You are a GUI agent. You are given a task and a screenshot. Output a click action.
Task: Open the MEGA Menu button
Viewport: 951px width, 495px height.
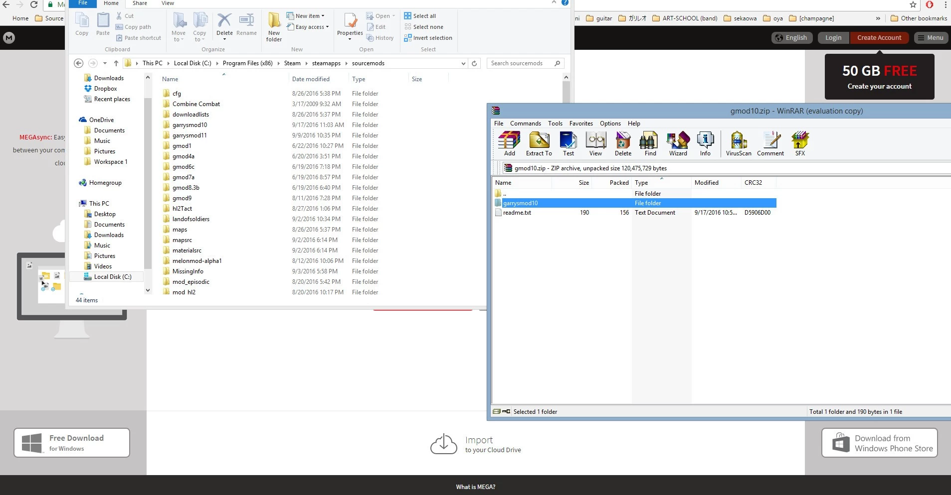(x=931, y=38)
